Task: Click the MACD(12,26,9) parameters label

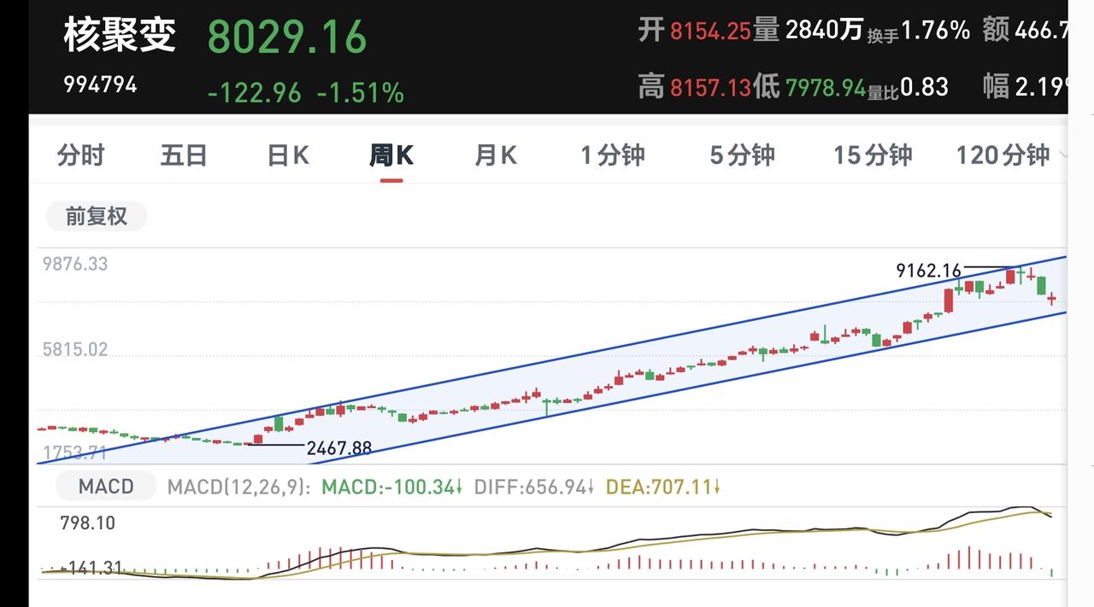Action: coord(239,487)
